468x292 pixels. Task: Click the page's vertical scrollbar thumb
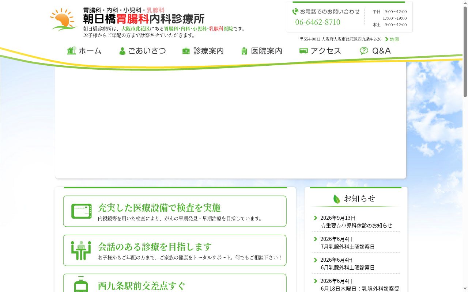(465, 51)
